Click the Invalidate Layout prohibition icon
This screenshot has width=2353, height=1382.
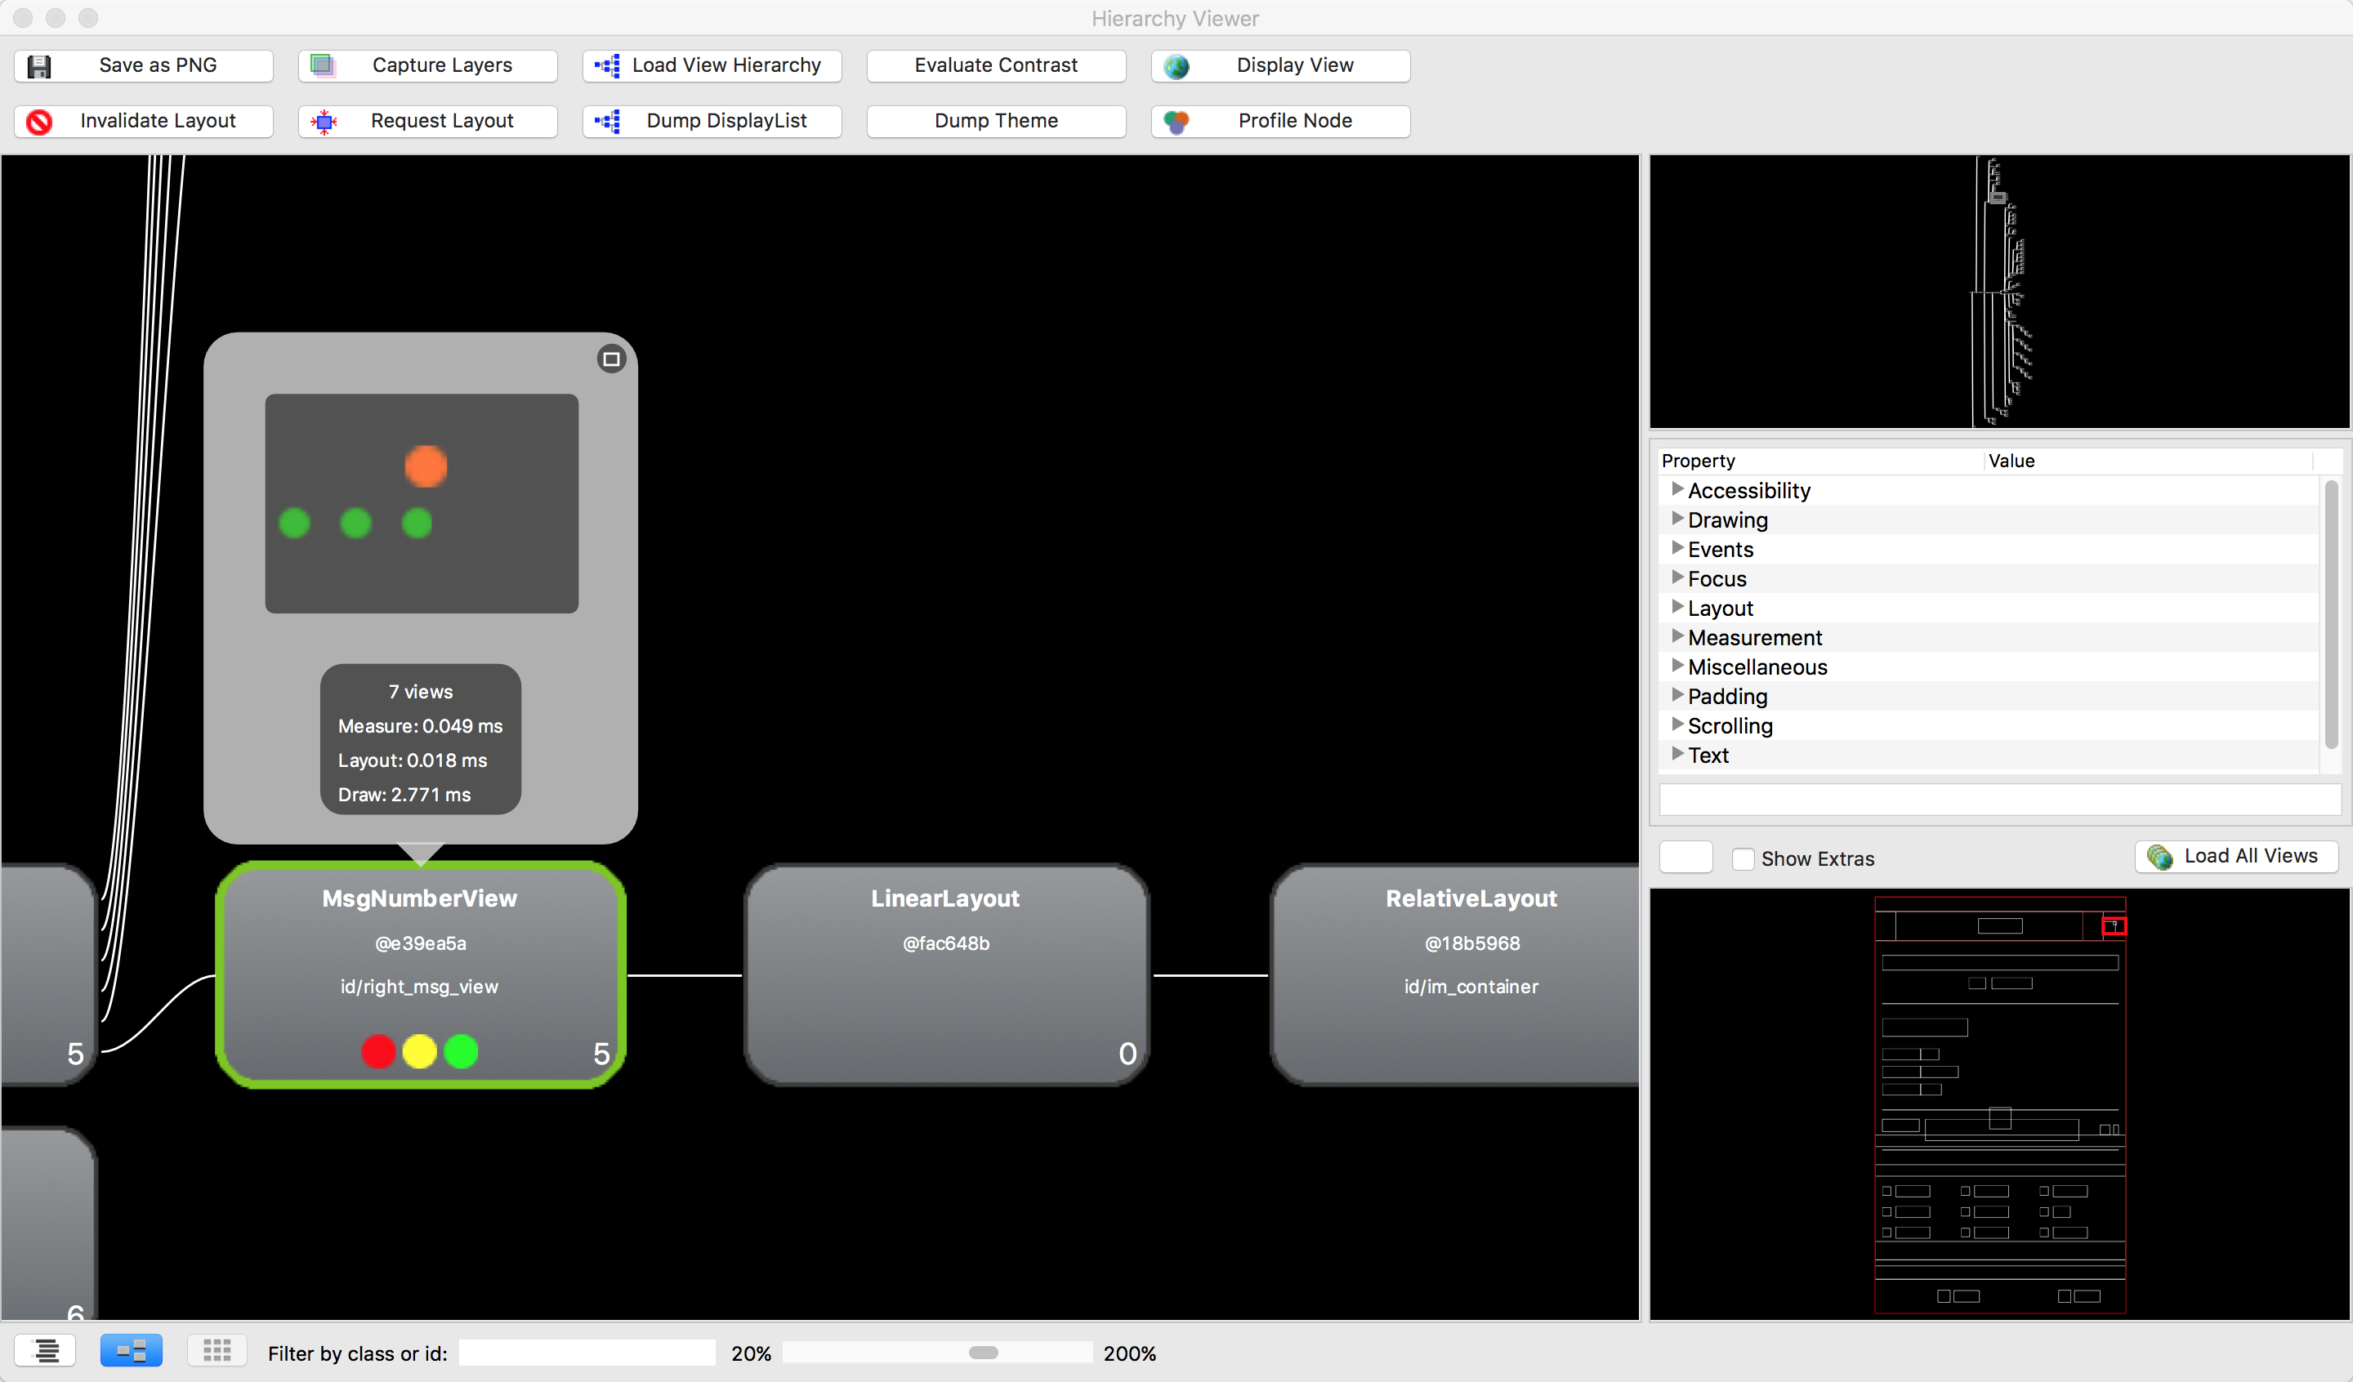(39, 122)
